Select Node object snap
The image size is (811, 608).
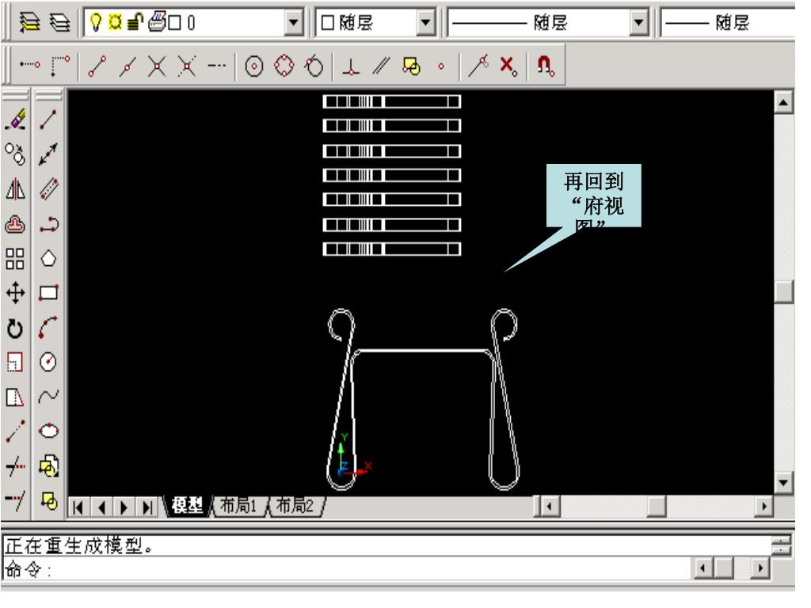tap(440, 66)
